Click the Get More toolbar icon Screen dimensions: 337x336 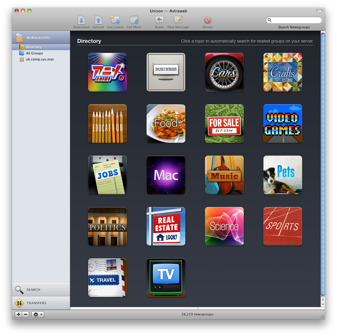coord(134,20)
